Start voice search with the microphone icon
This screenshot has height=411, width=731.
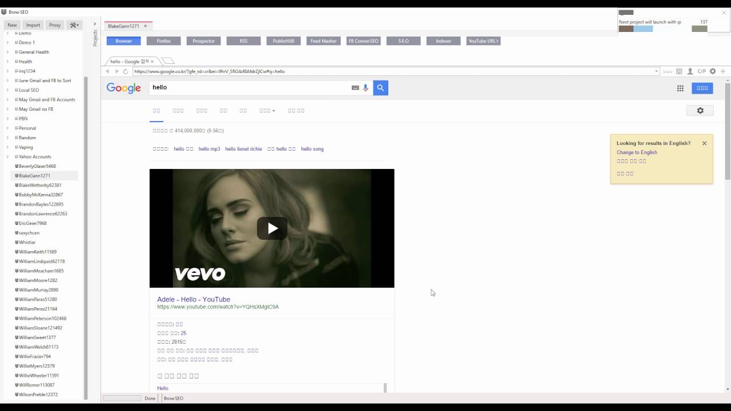coord(365,88)
